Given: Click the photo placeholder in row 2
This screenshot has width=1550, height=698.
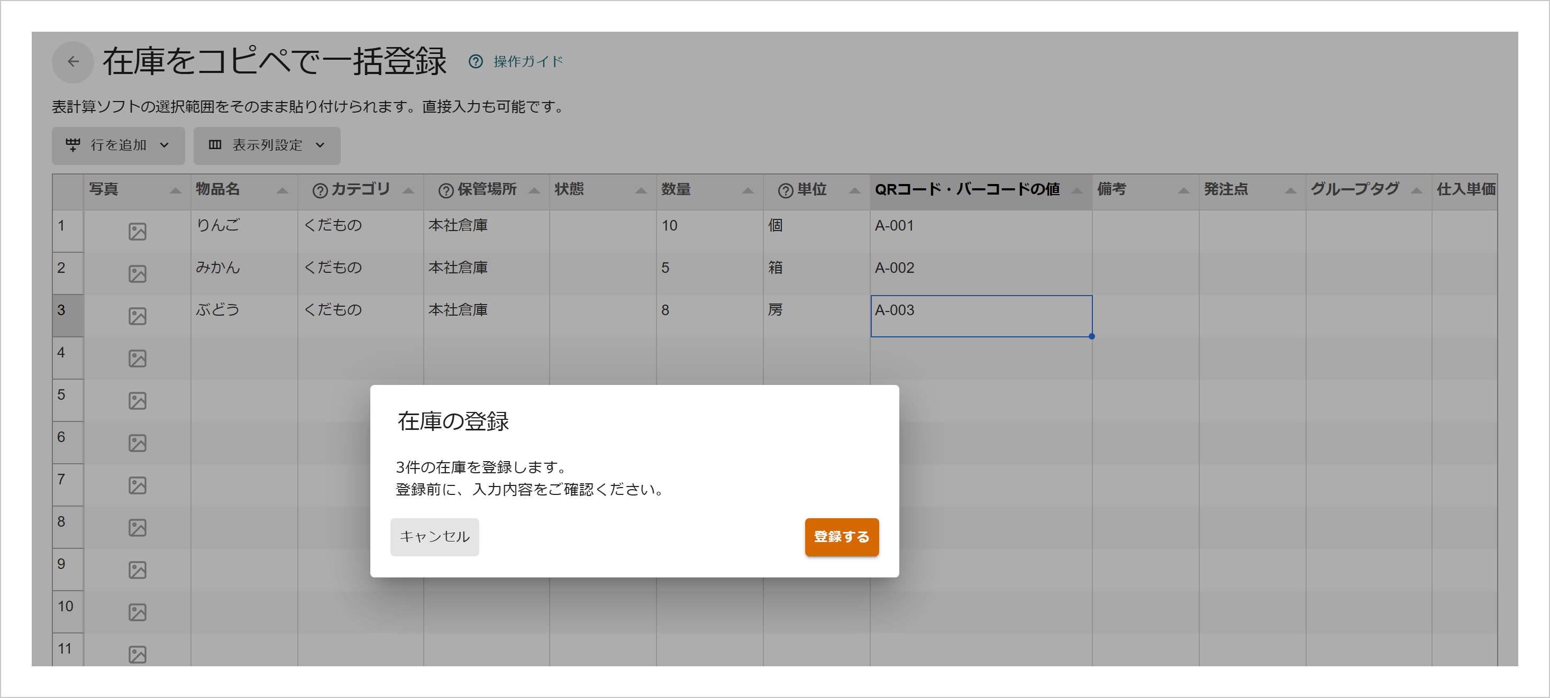Looking at the screenshot, I should [x=137, y=273].
